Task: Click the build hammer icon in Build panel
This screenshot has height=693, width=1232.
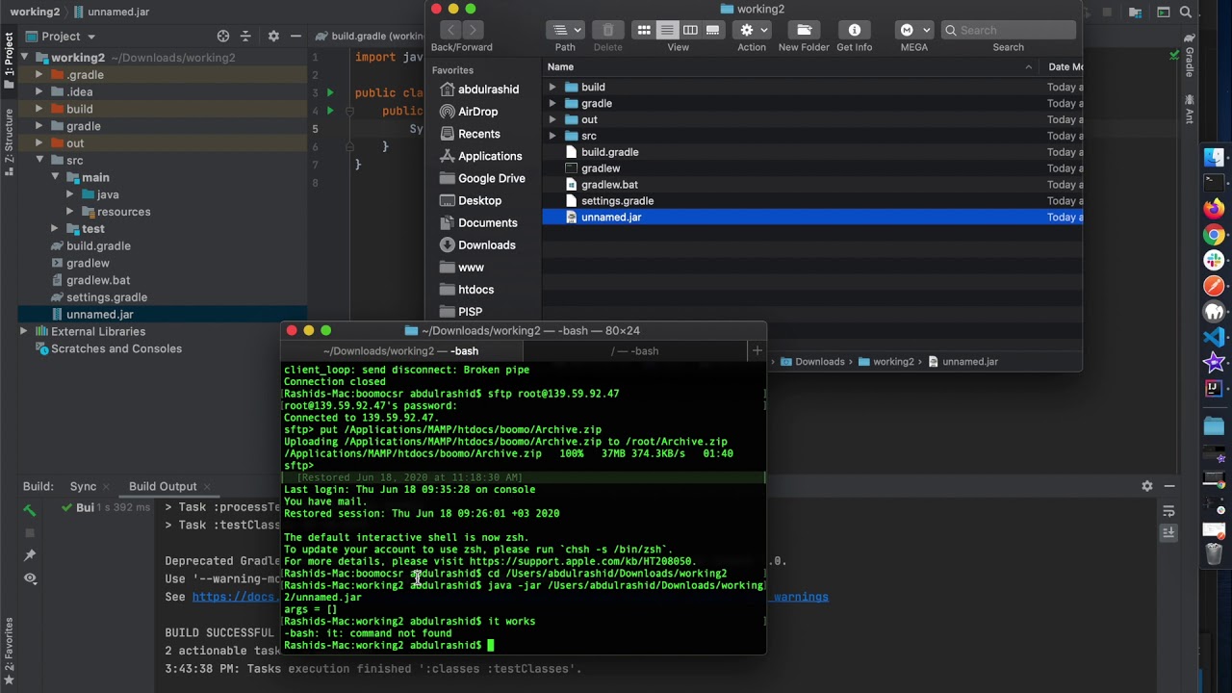Action: click(30, 510)
